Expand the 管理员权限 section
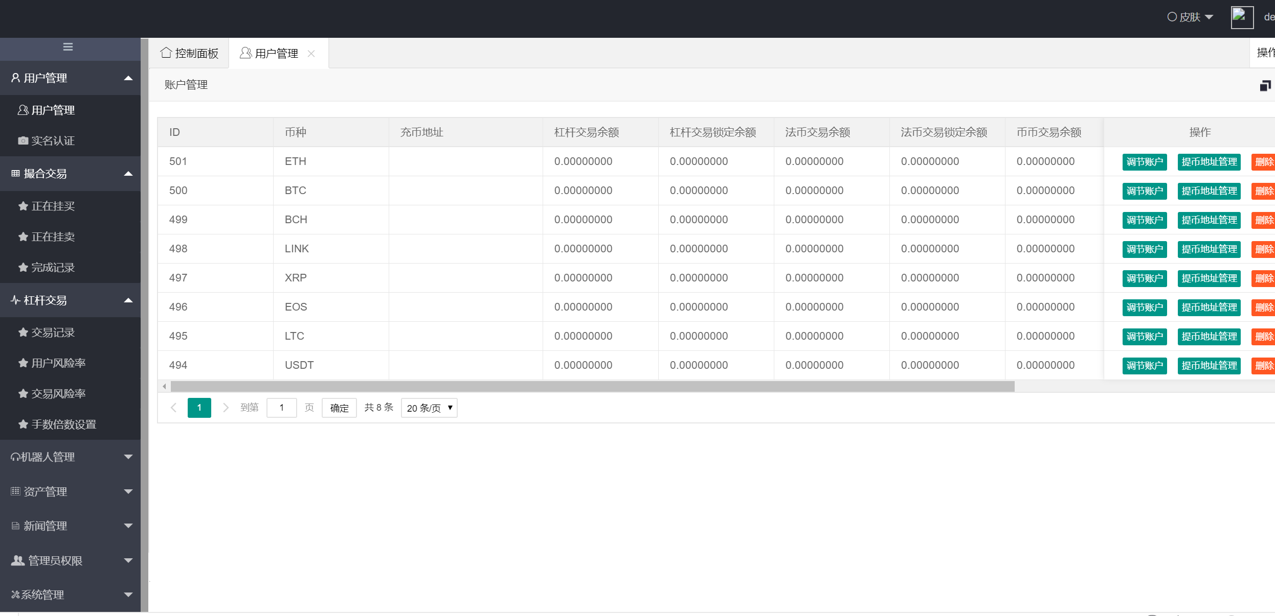Viewport: 1275px width, 616px height. coord(71,561)
